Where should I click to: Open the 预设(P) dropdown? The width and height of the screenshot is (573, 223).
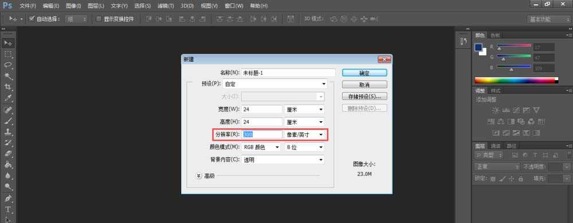[275, 84]
